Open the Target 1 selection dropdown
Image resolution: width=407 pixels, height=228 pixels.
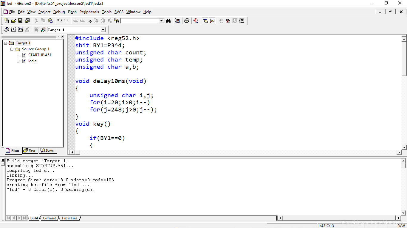(103, 30)
